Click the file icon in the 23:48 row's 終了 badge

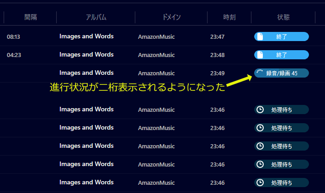point(260,55)
